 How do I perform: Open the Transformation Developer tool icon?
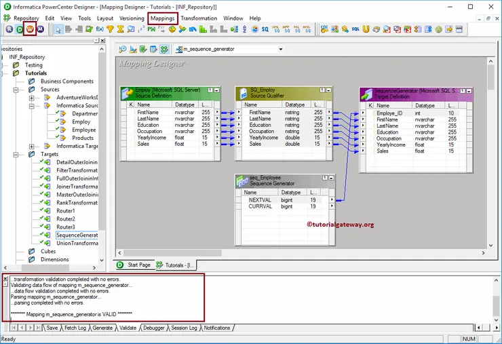pos(143,50)
